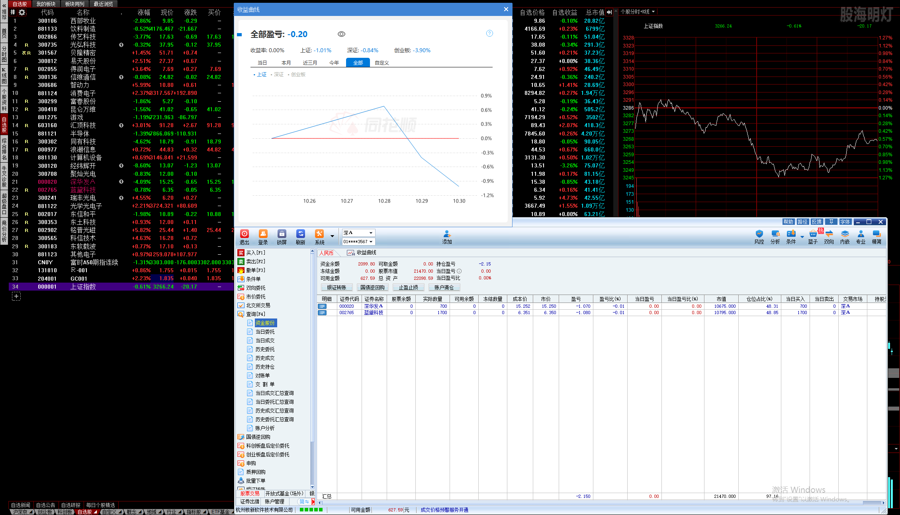Open the account 01****3567 dropdown
Screen dimensions: 900x515
[x=358, y=242]
